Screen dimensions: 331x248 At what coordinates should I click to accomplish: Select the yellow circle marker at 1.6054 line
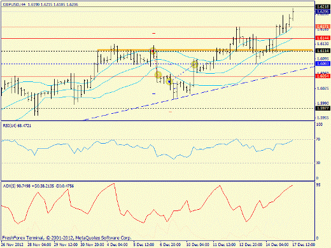coord(158,74)
